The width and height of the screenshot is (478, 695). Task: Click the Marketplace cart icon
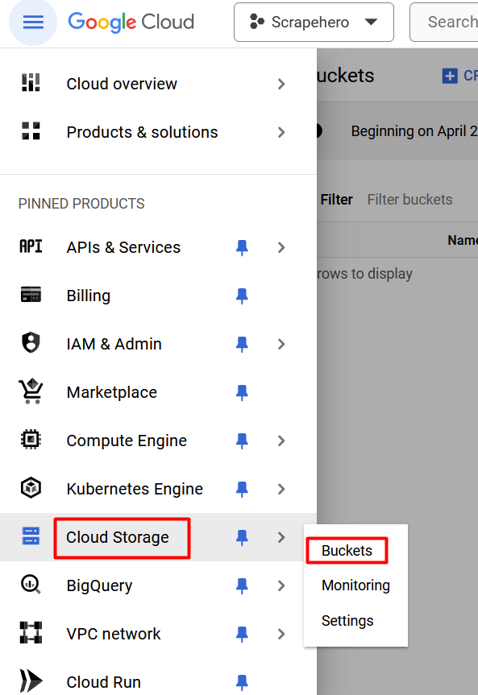click(31, 391)
